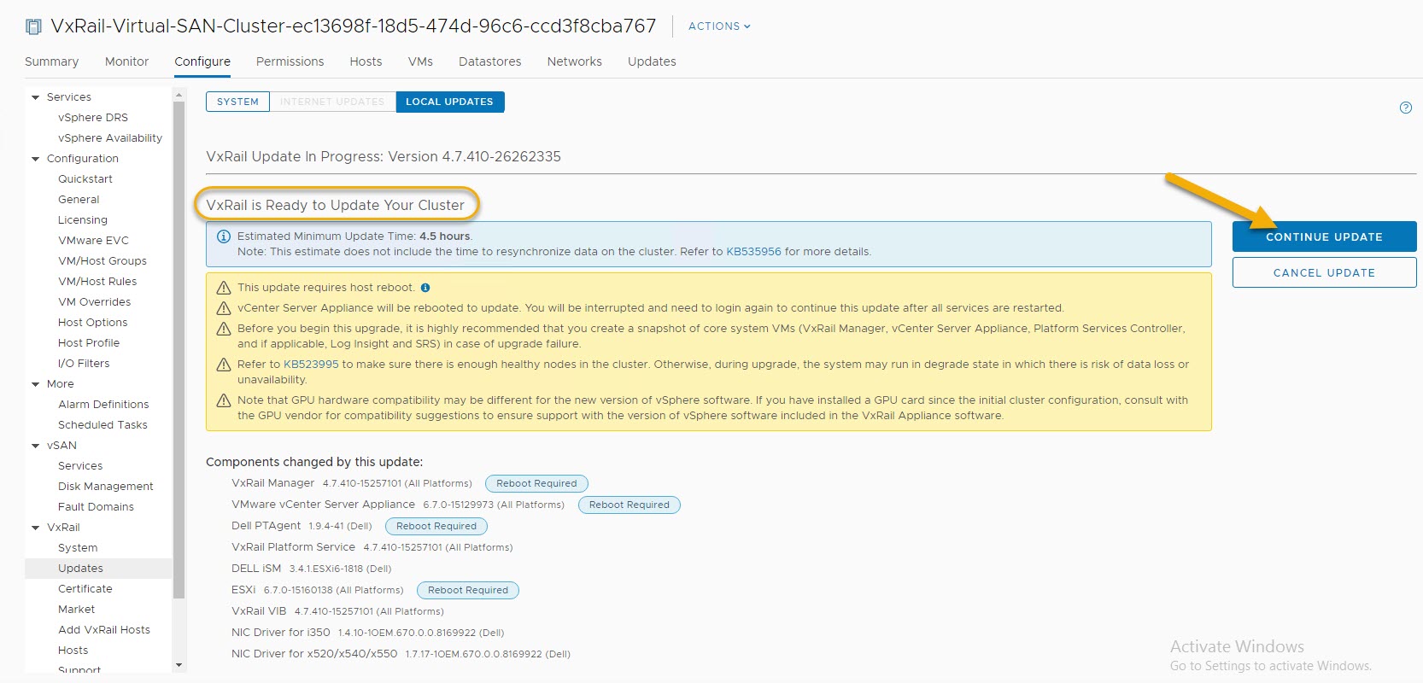Click the 'VxRail Platform Service' component name
1423x683 pixels.
[x=293, y=547]
